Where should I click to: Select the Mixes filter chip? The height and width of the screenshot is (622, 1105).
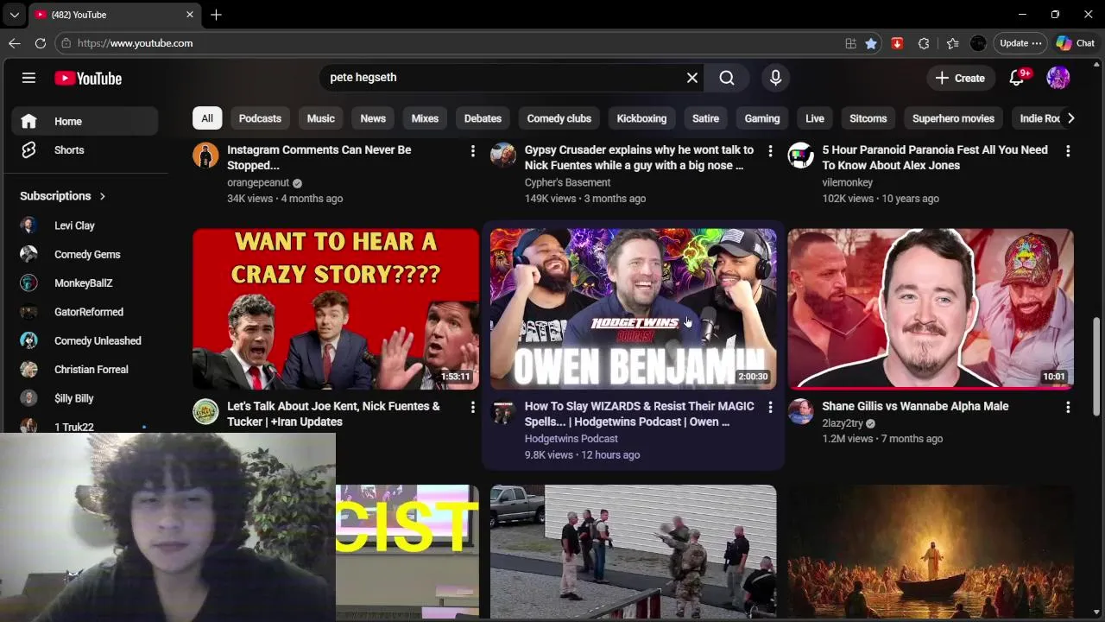point(425,118)
